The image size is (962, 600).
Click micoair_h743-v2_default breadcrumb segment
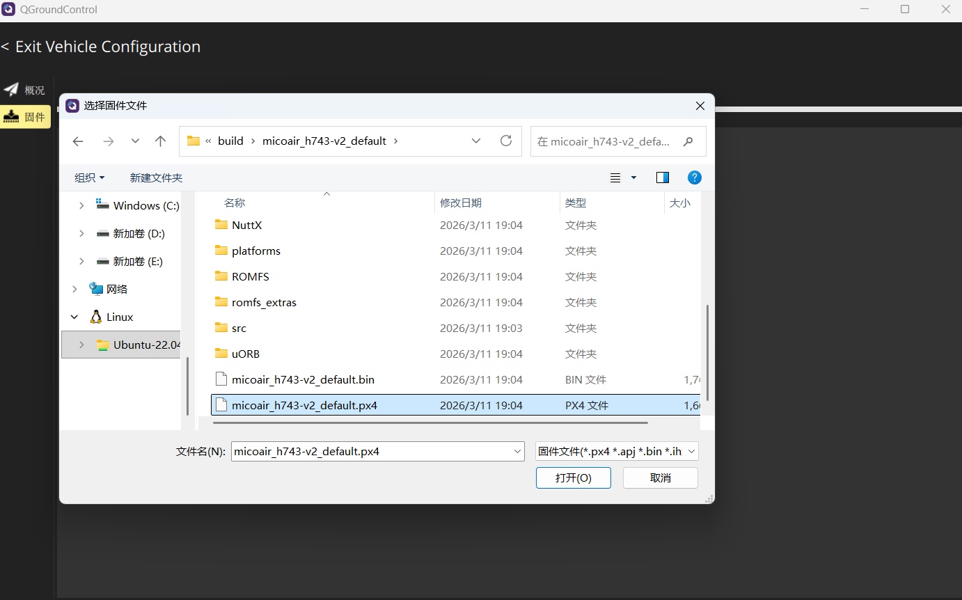tap(324, 141)
